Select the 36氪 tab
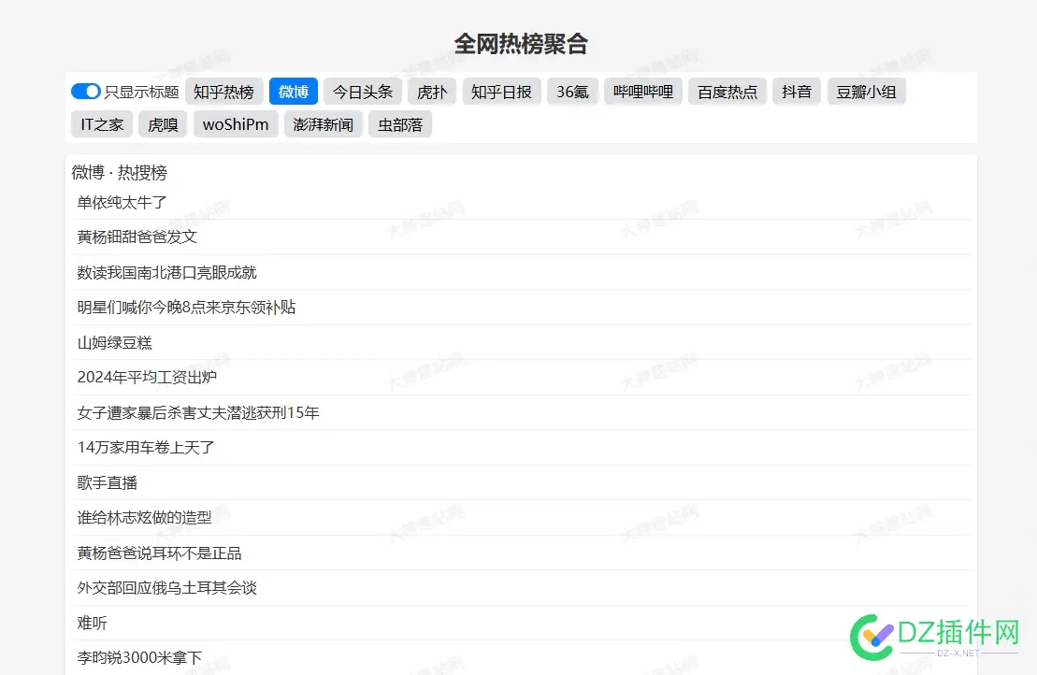 572,92
